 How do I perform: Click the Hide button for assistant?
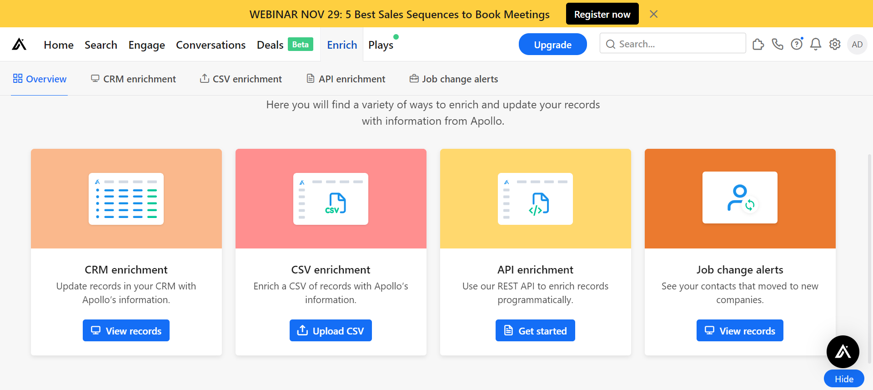click(844, 379)
